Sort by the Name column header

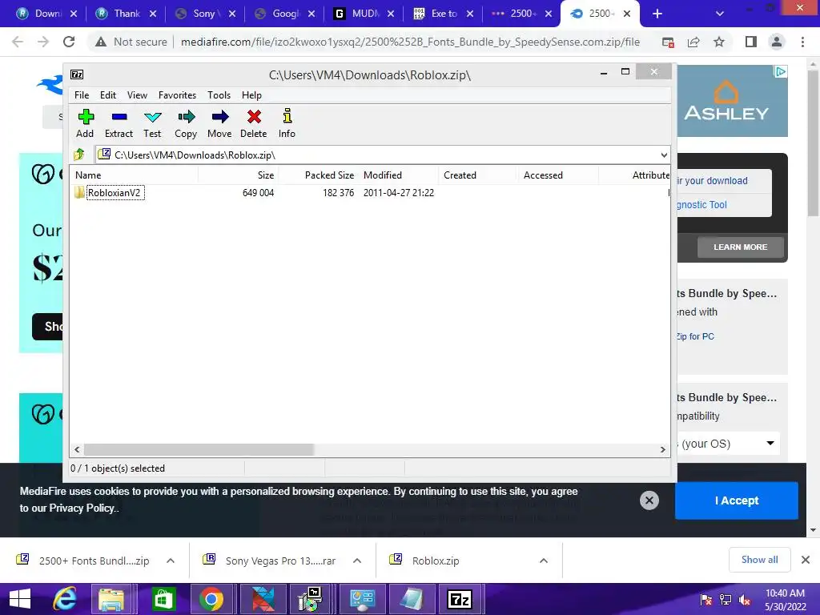(134, 175)
